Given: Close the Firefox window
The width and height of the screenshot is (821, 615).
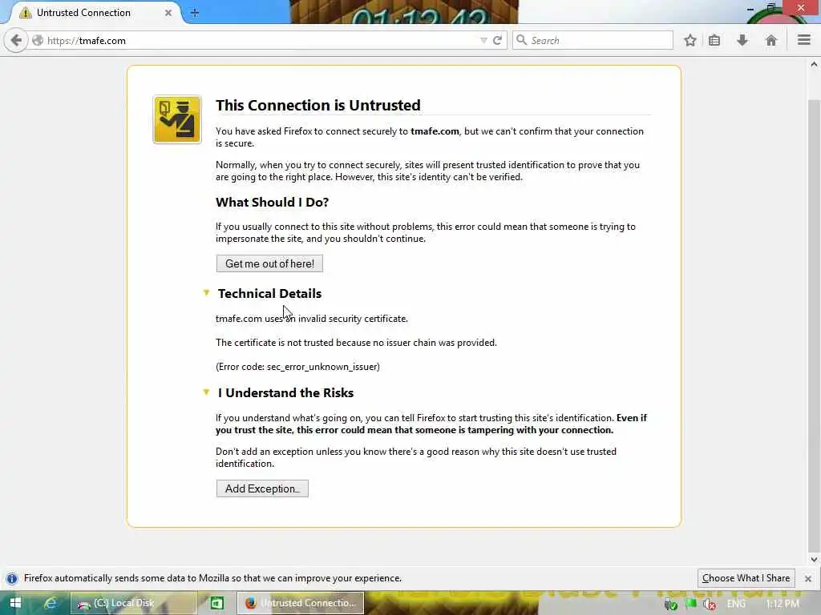Looking at the screenshot, I should pyautogui.click(x=801, y=8).
